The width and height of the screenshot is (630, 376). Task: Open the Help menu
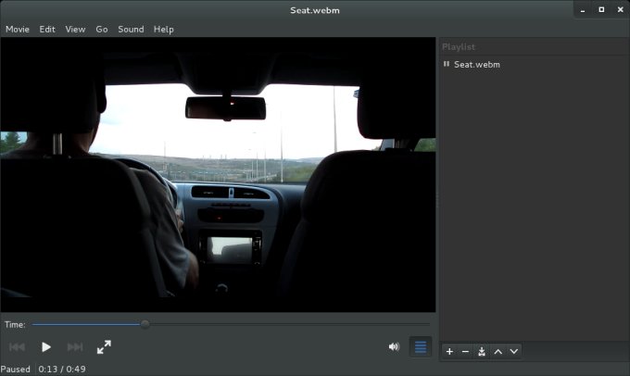point(164,29)
